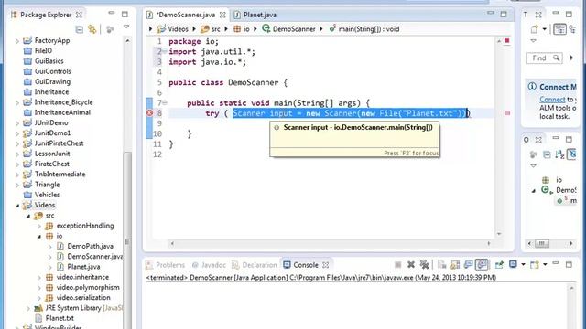
Task: Toggle Sort alphabetically in Outline view
Action: (559, 154)
